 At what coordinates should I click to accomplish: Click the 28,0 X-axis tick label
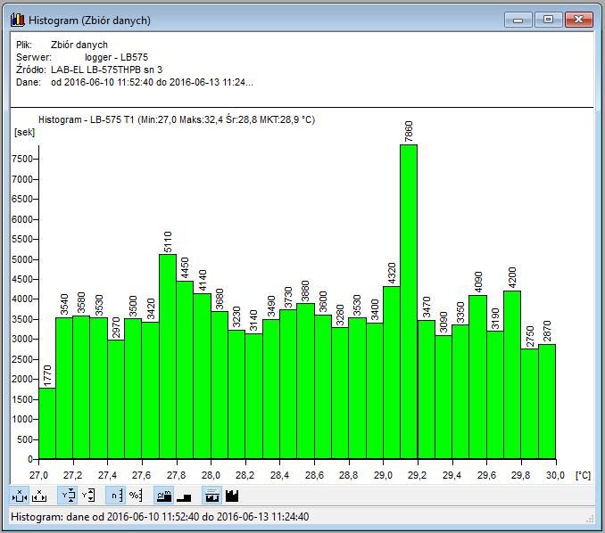click(x=211, y=475)
